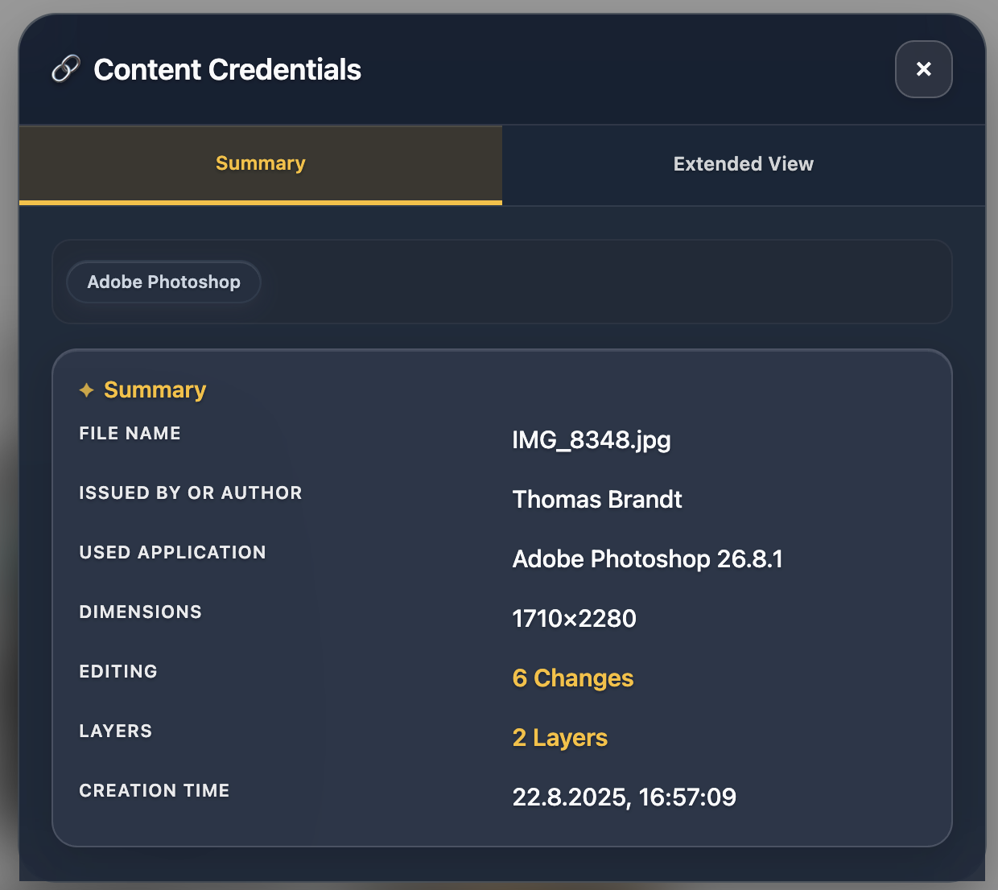
Task: Click the author name Thomas Brandt
Action: click(x=597, y=500)
